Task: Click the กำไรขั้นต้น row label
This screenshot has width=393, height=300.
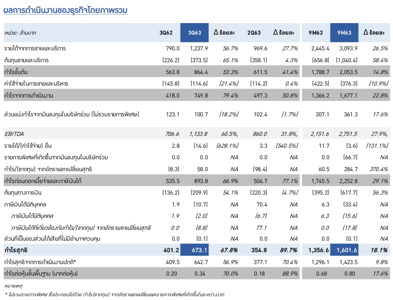Action: pyautogui.click(x=16, y=72)
